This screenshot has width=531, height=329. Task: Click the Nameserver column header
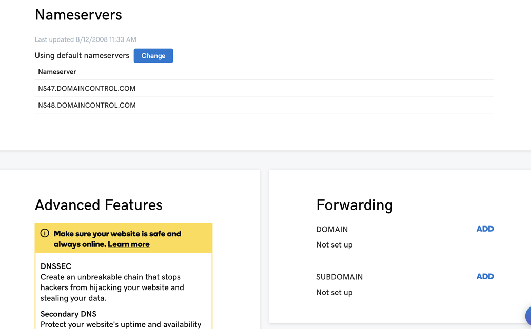coord(57,72)
